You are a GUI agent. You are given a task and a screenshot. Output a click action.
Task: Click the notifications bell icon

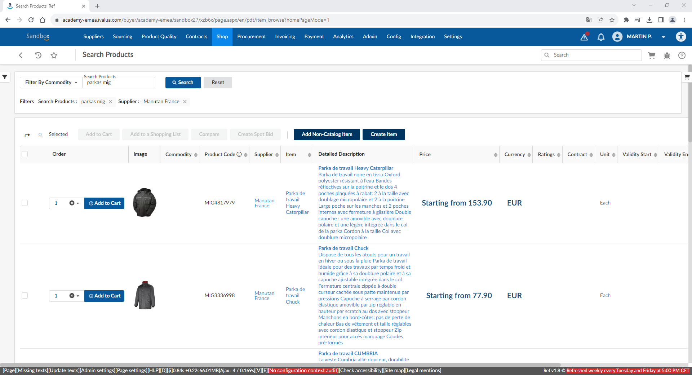pyautogui.click(x=601, y=37)
